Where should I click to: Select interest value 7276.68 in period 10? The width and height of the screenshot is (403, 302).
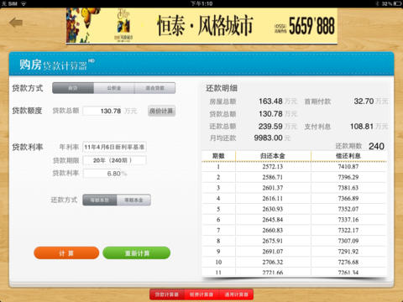click(348, 263)
